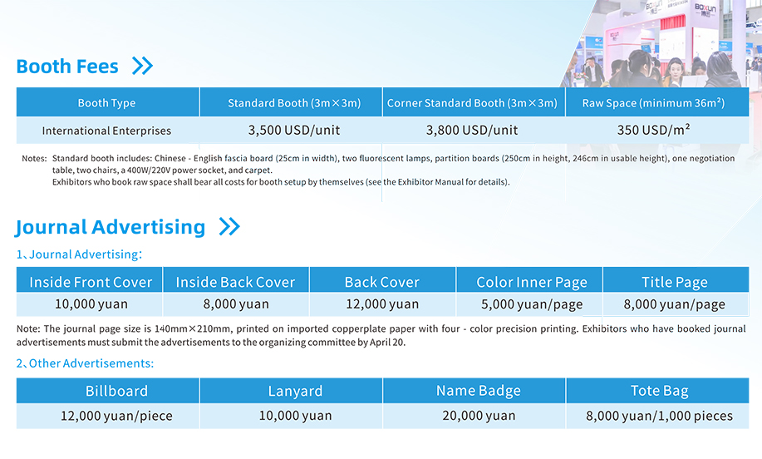Click the Other Advertisements subheading
The width and height of the screenshot is (762, 459).
pos(85,363)
